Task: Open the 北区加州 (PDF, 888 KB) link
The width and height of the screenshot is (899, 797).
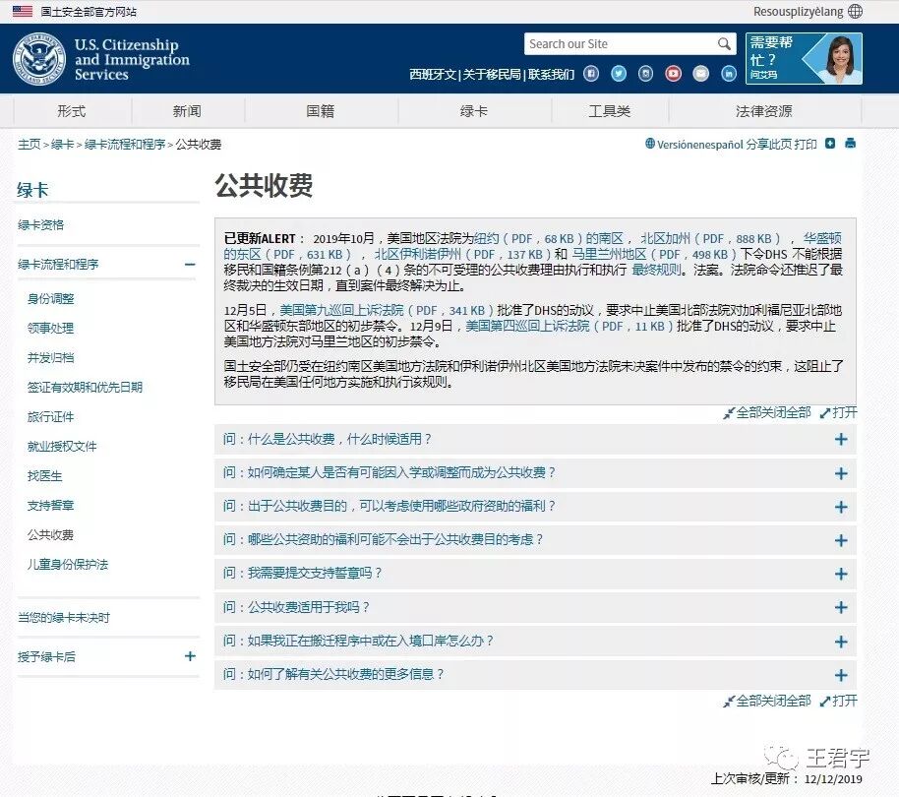Action: [710, 238]
